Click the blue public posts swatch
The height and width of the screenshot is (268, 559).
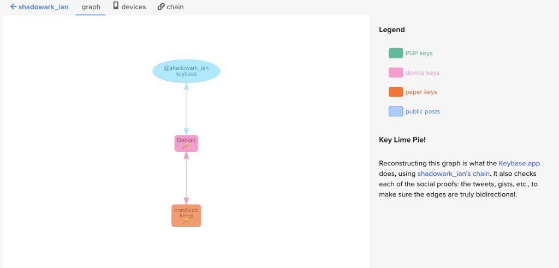(x=395, y=111)
